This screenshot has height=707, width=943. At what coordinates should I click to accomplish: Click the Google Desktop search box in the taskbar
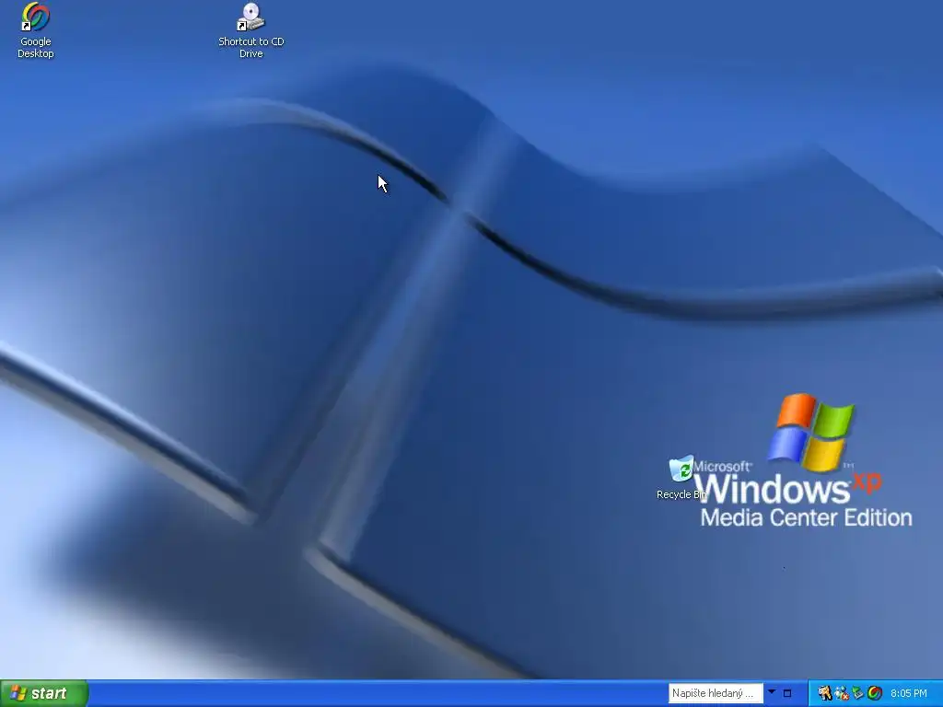click(x=716, y=693)
